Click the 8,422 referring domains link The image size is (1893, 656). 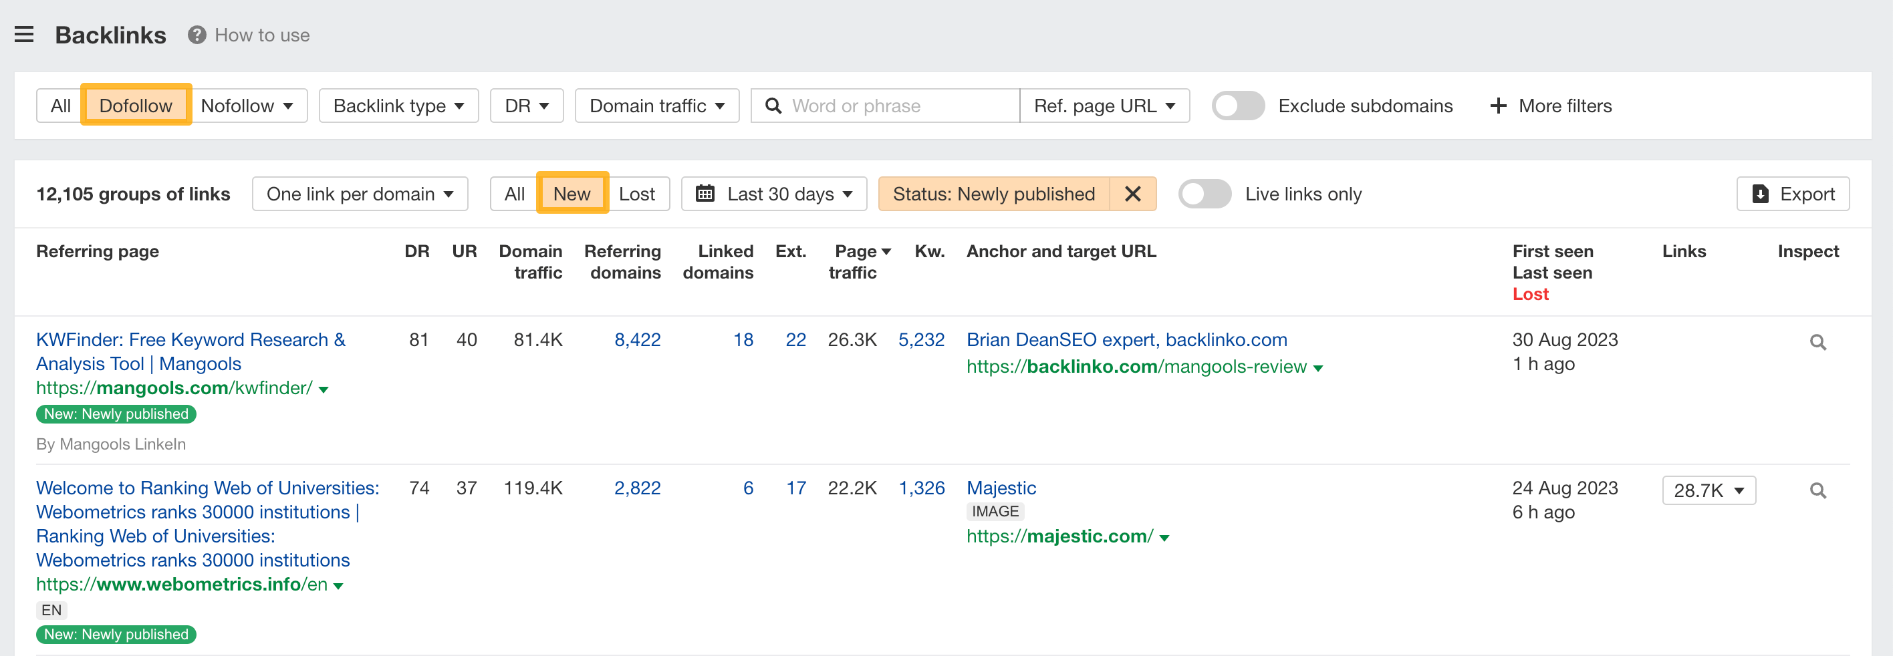[636, 339]
